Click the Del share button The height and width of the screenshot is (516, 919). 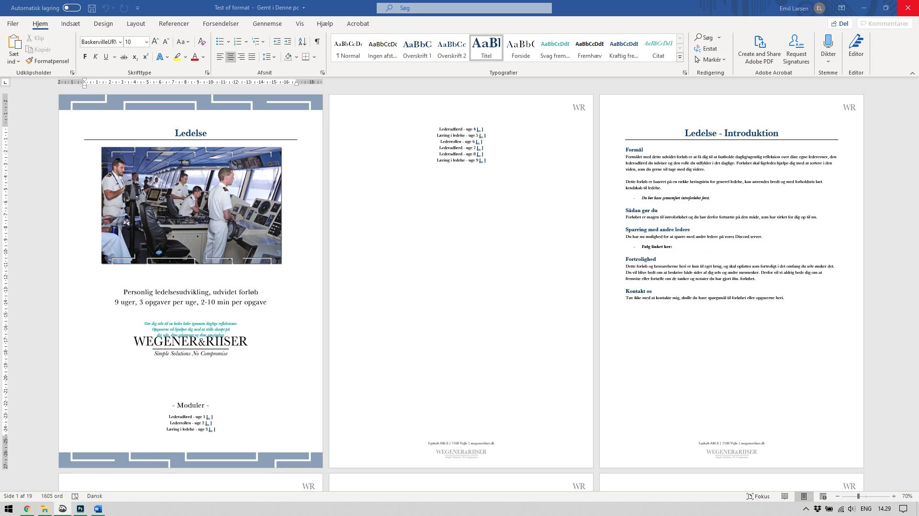coord(840,23)
